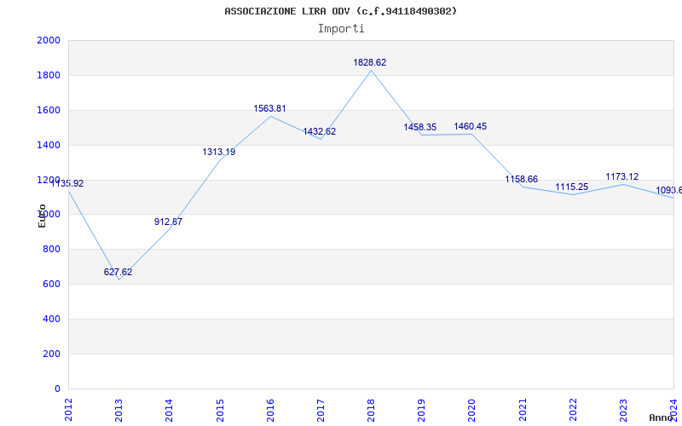Image resolution: width=682 pixels, height=426 pixels.
Task: Select the 1173.12 data label
Action: (x=622, y=176)
